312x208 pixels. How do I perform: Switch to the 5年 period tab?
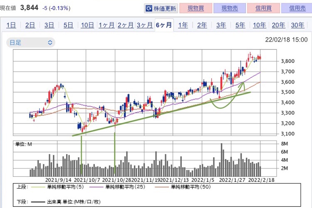pos(240,25)
